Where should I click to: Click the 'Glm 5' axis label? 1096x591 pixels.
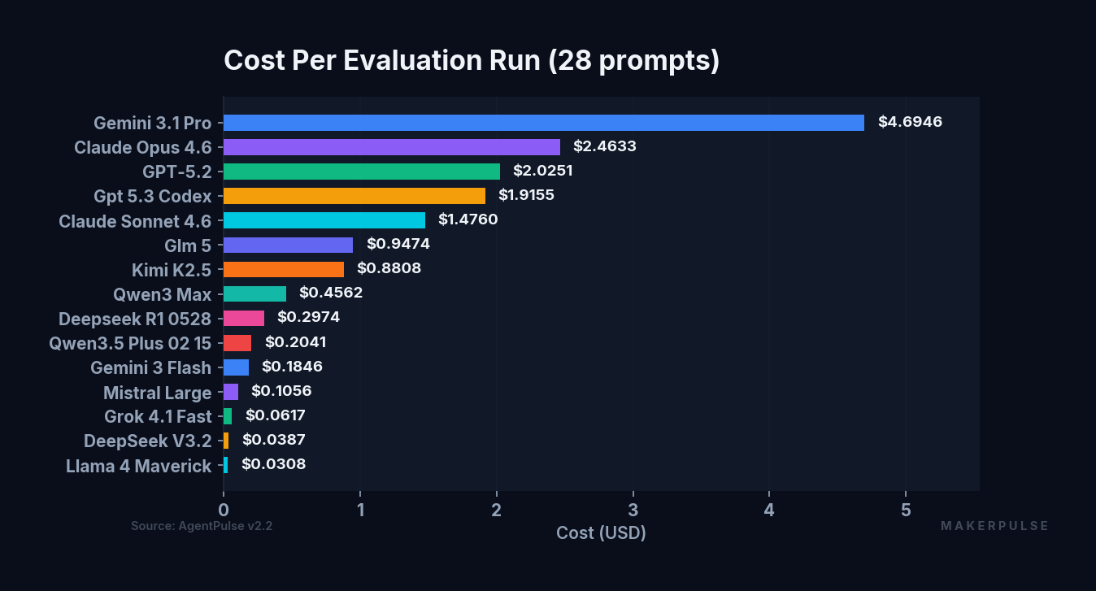coord(188,246)
